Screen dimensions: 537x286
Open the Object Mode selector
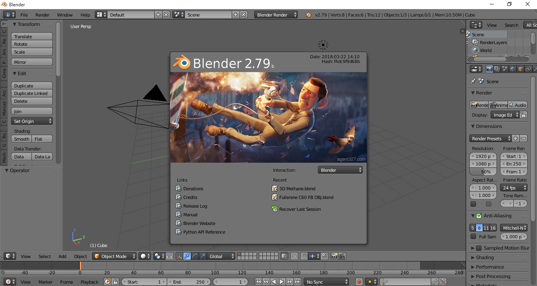(x=114, y=256)
